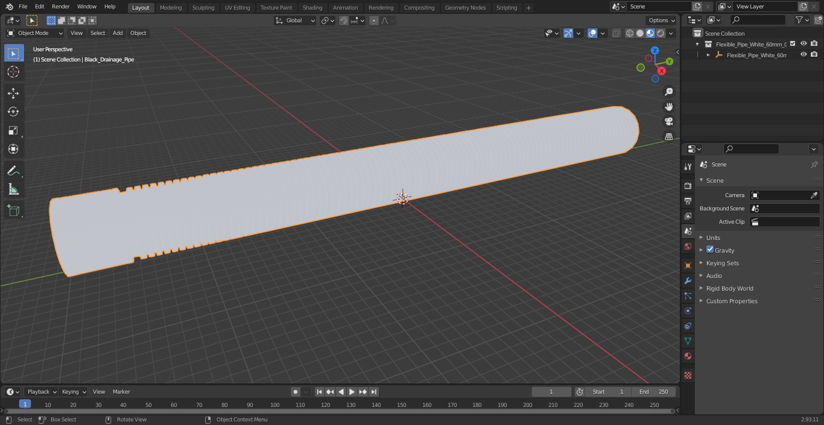Open the Render properties tab
This screenshot has width=824, height=425.
pos(688,186)
